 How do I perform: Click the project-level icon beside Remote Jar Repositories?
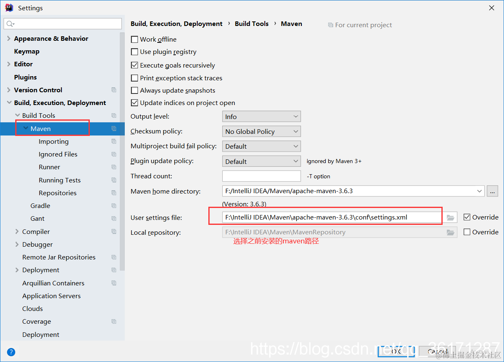[114, 257]
